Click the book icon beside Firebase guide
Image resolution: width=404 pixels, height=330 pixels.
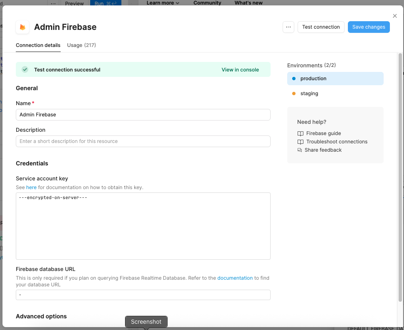pos(301,133)
